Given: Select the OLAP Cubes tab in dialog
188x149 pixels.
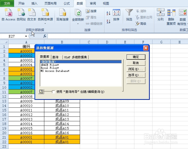Looking at the screenshot, I should [x=76, y=57].
